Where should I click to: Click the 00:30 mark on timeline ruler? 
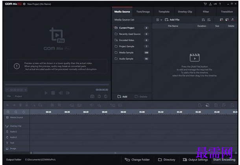click(86, 112)
